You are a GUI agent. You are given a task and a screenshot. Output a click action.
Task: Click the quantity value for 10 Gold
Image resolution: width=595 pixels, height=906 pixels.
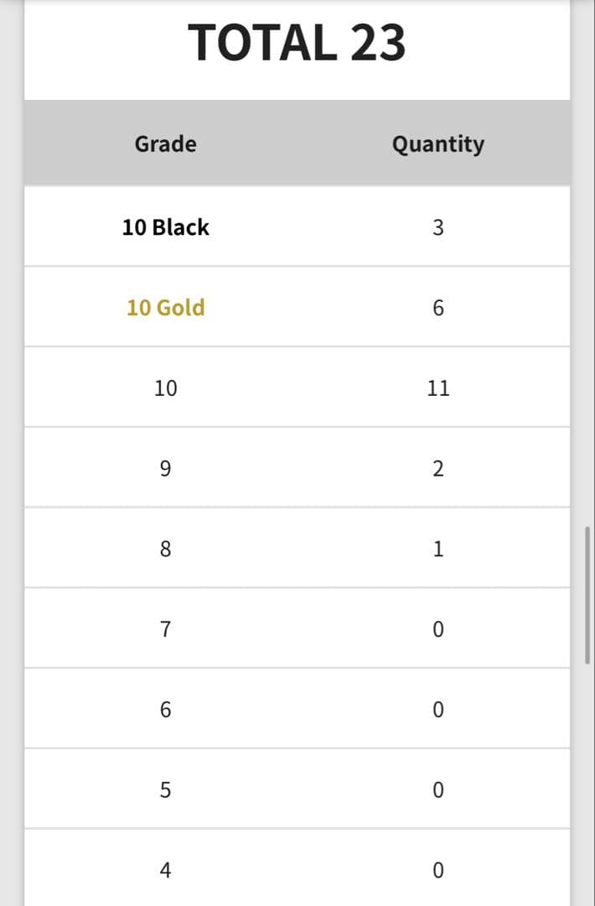tap(437, 308)
